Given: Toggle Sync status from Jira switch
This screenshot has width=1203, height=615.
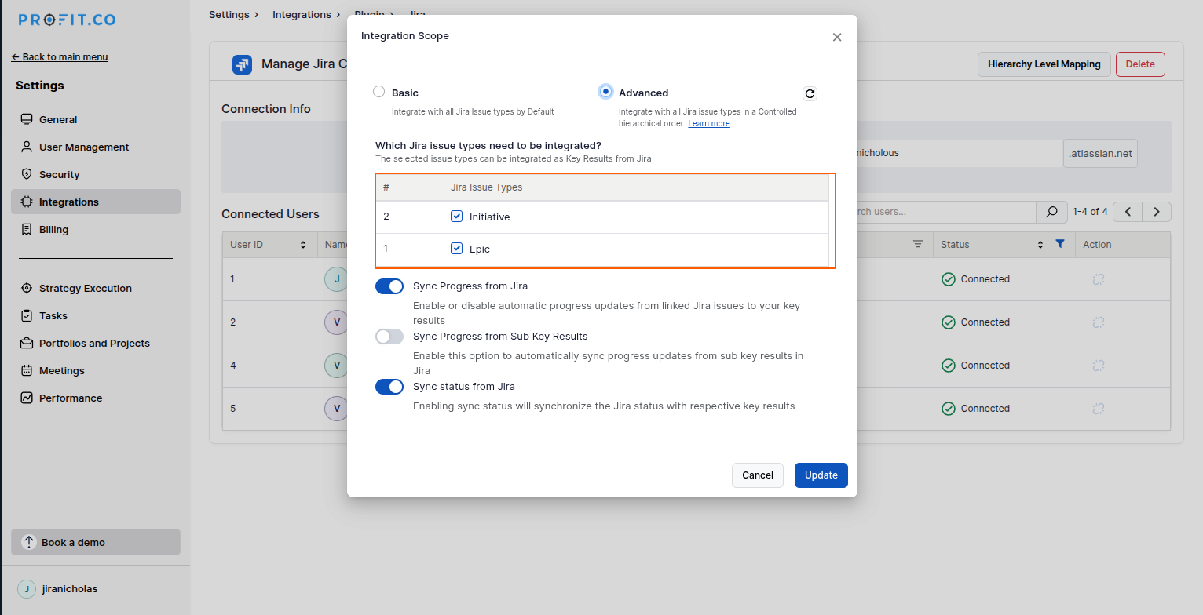Looking at the screenshot, I should 389,387.
